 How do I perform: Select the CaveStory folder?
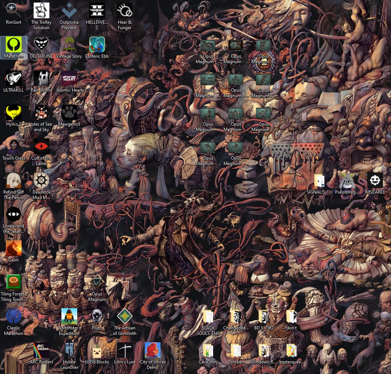208,350
